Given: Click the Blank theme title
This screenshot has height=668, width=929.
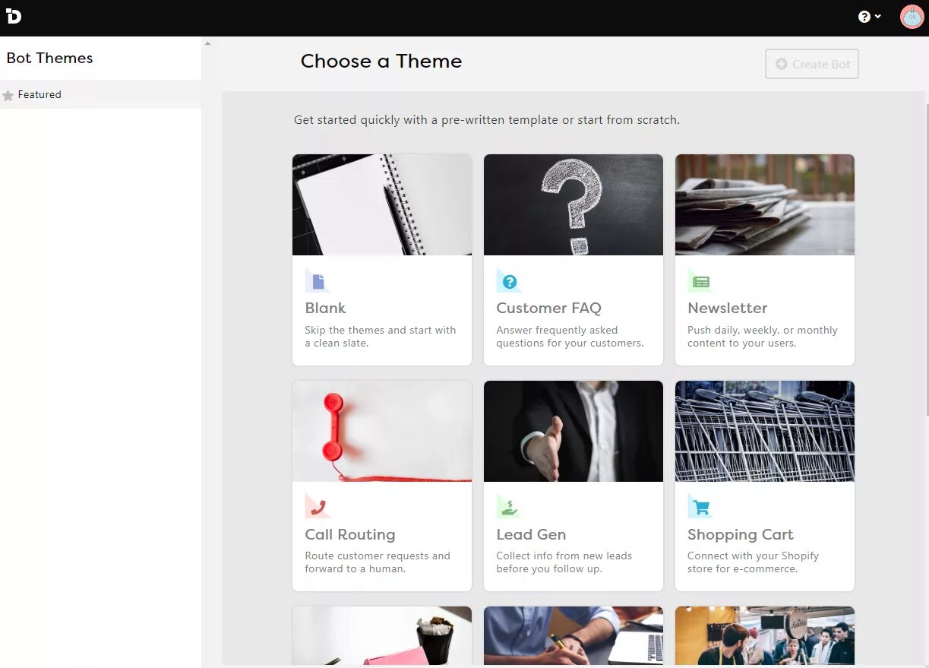Looking at the screenshot, I should [x=325, y=308].
